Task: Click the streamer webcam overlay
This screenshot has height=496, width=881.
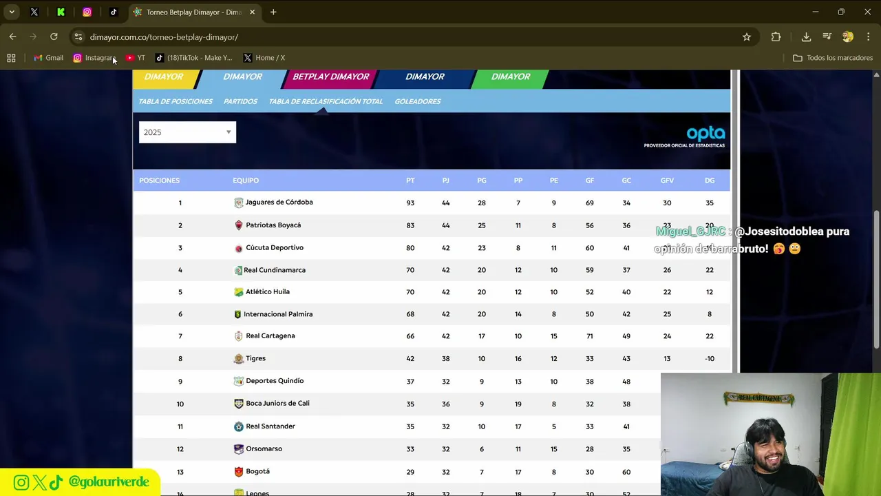Action: [771, 435]
